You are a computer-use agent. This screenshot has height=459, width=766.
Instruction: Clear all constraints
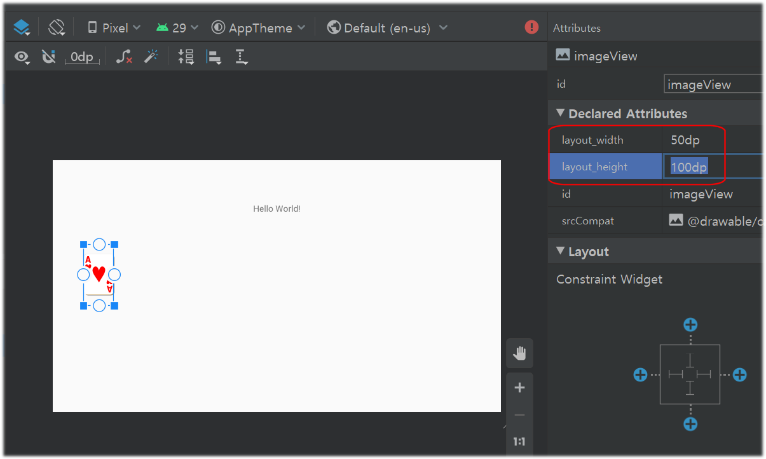point(124,57)
